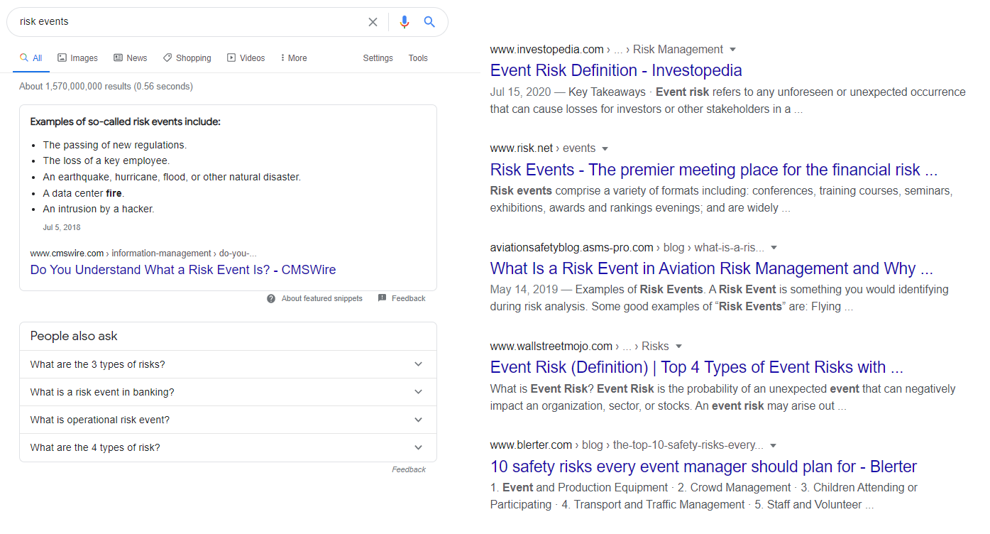
Task: Expand 'What is a risk event in banking?'
Action: (228, 392)
